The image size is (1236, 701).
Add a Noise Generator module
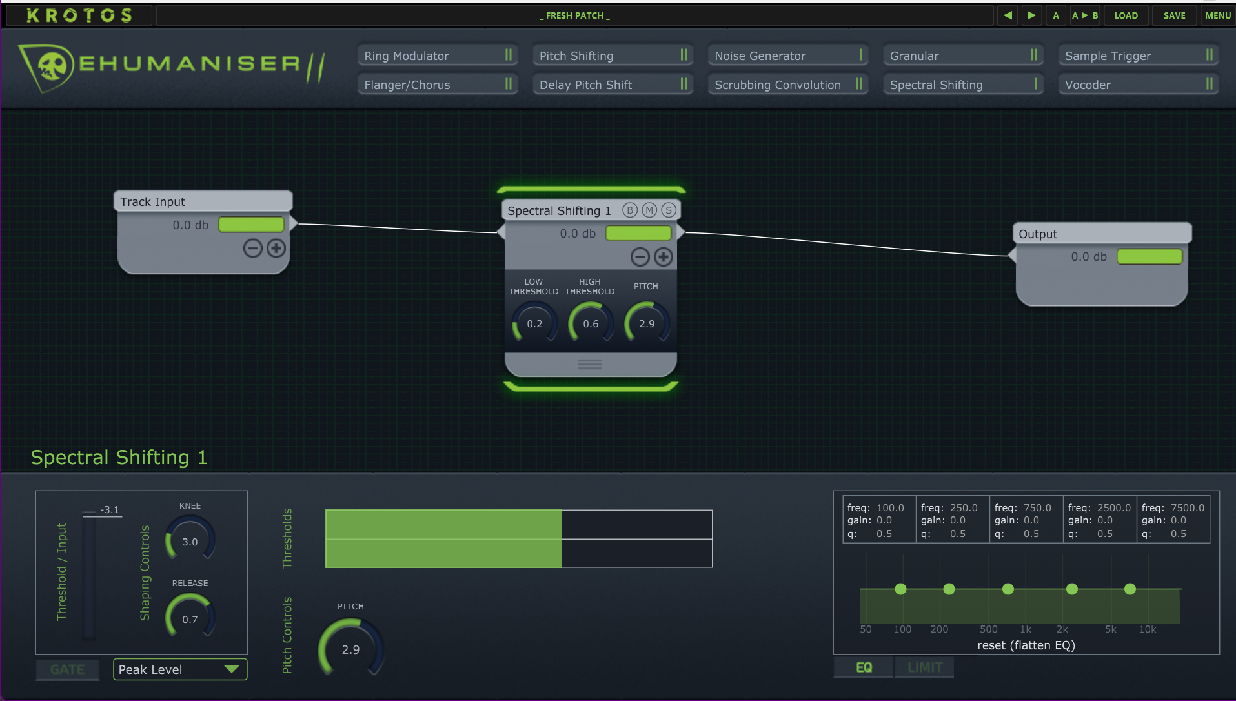[x=788, y=56]
